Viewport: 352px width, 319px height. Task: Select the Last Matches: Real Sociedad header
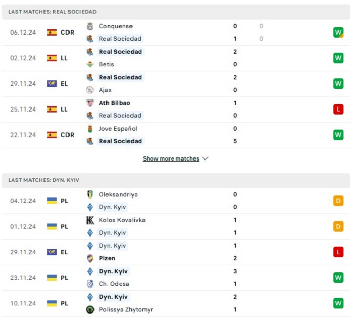176,12
